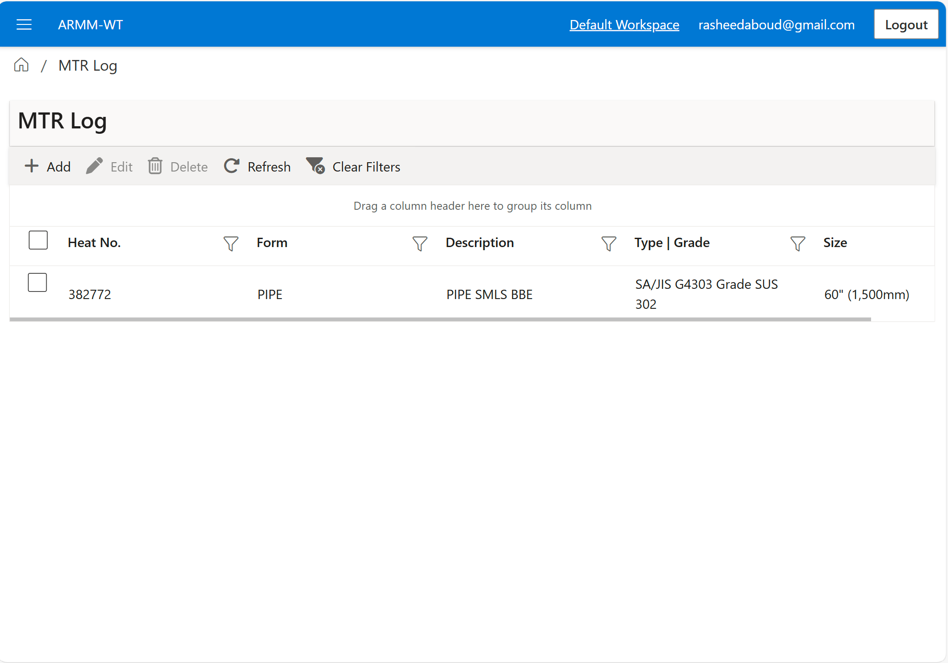This screenshot has height=663, width=948.
Task: Click the Refresh circular arrow icon
Action: tap(232, 166)
